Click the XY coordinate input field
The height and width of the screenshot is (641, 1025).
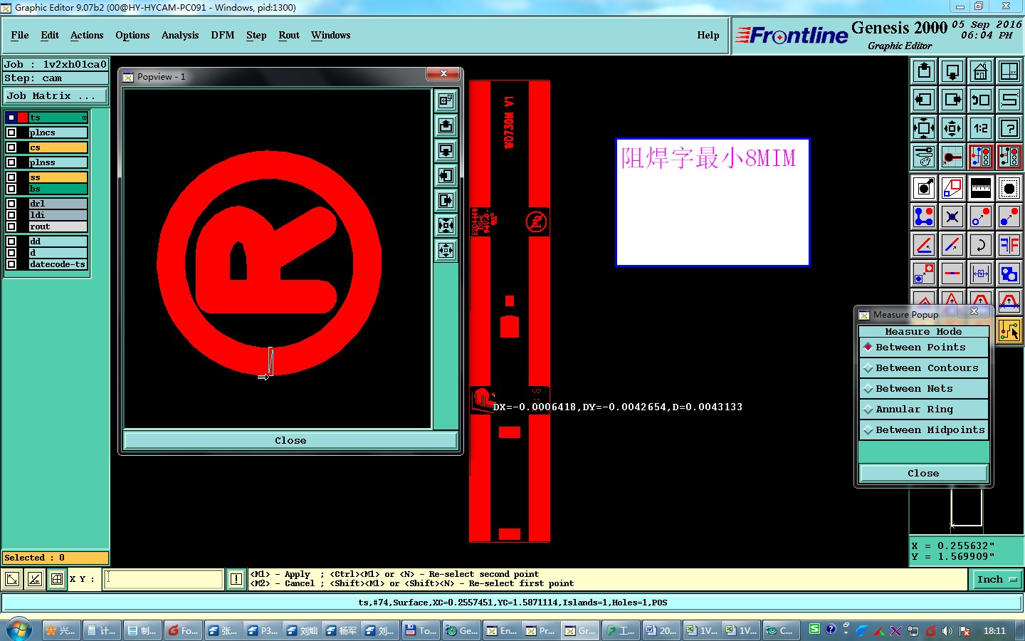(164, 579)
